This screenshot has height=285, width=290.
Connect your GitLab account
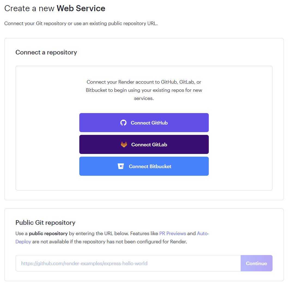[144, 144]
